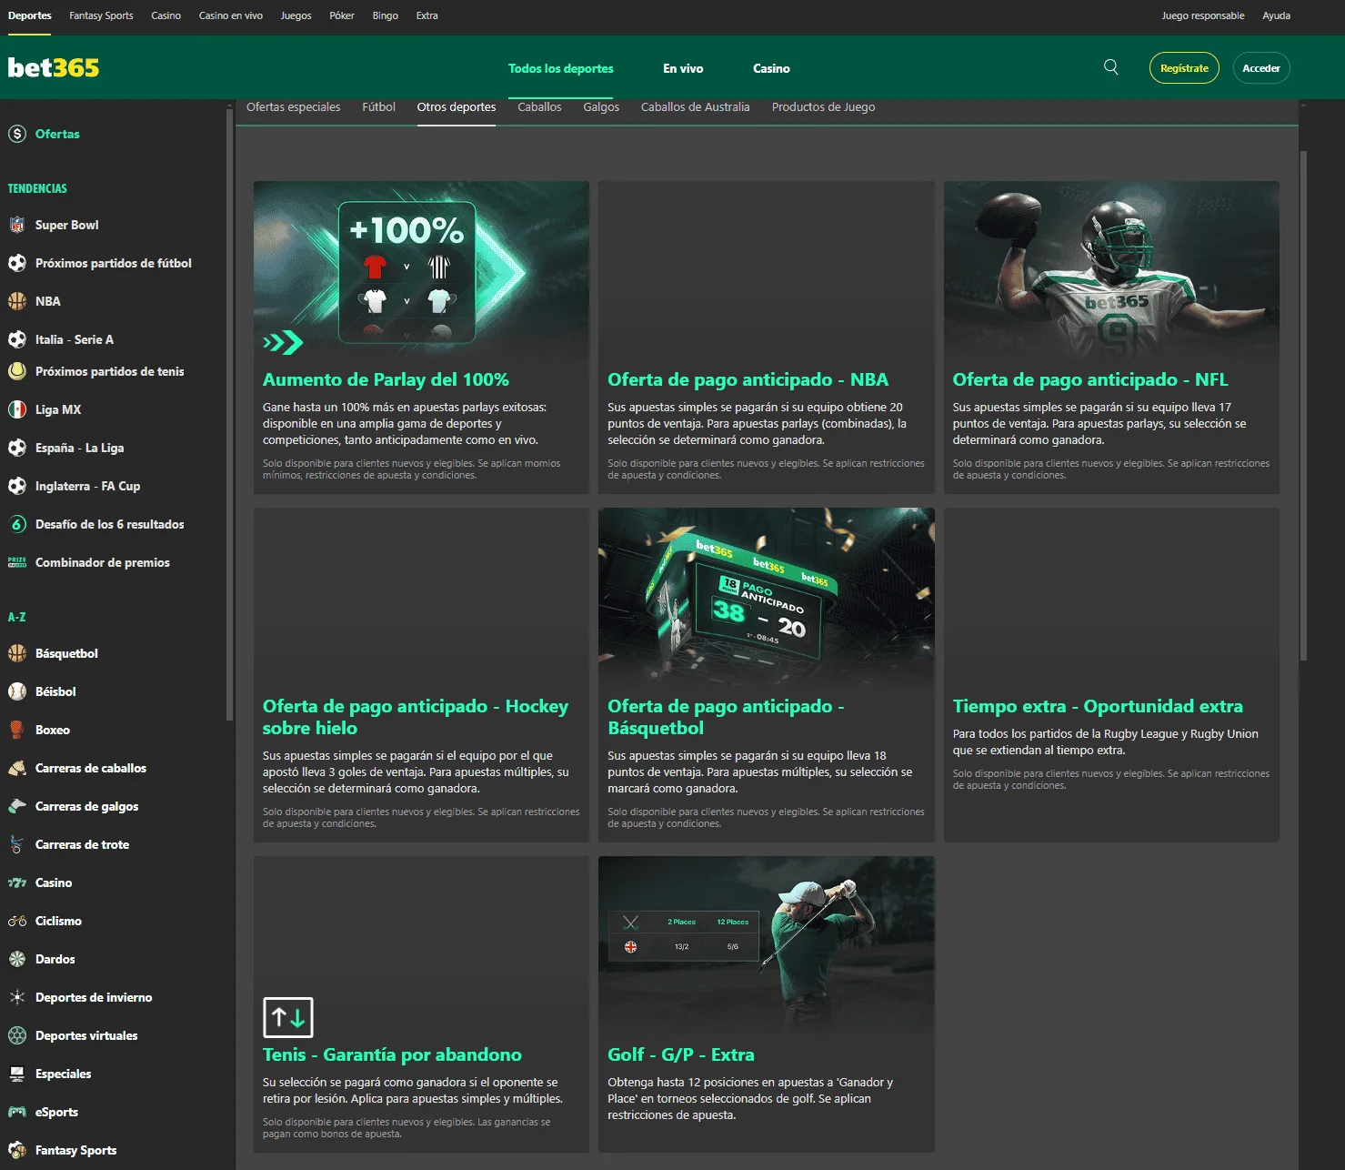Click the tennis ball icon beside Próximos partidos de tenis

(x=17, y=371)
